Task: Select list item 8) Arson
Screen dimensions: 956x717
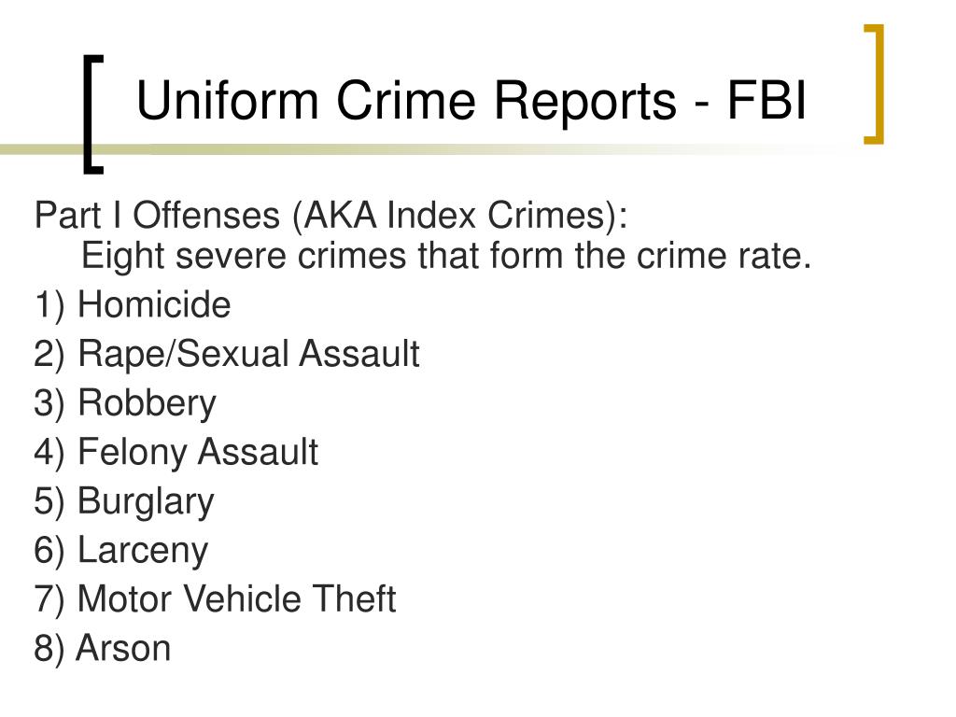Action: tap(103, 648)
